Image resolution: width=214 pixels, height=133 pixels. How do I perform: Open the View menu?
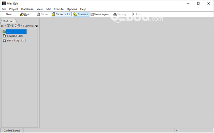click(x=40, y=9)
